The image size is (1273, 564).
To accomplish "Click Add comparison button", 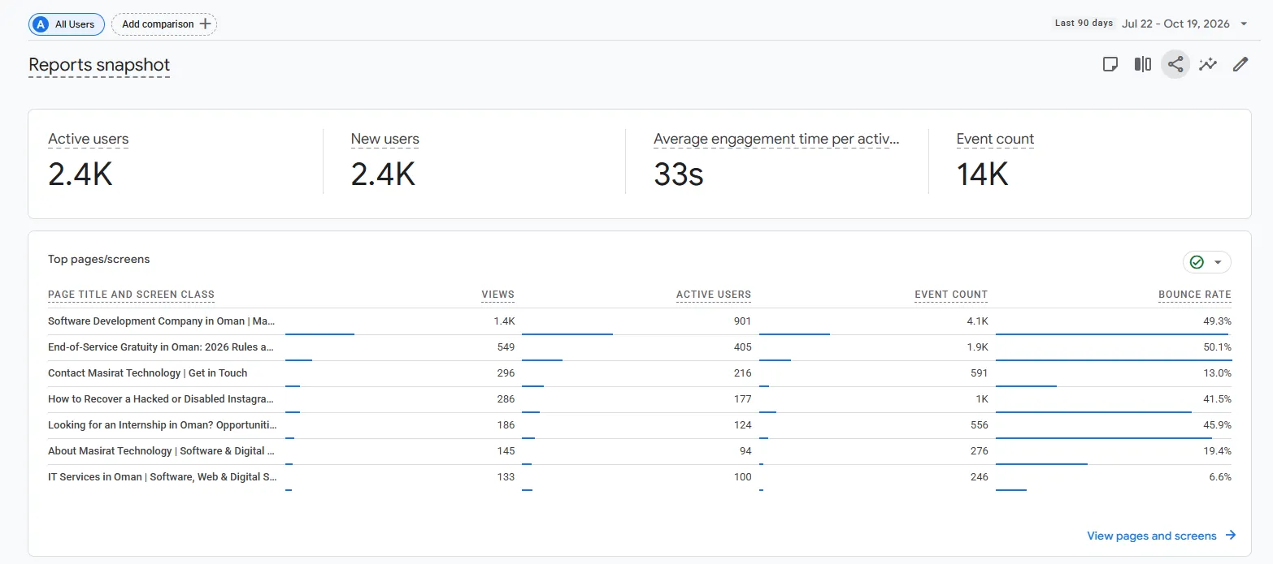I will click(x=164, y=24).
